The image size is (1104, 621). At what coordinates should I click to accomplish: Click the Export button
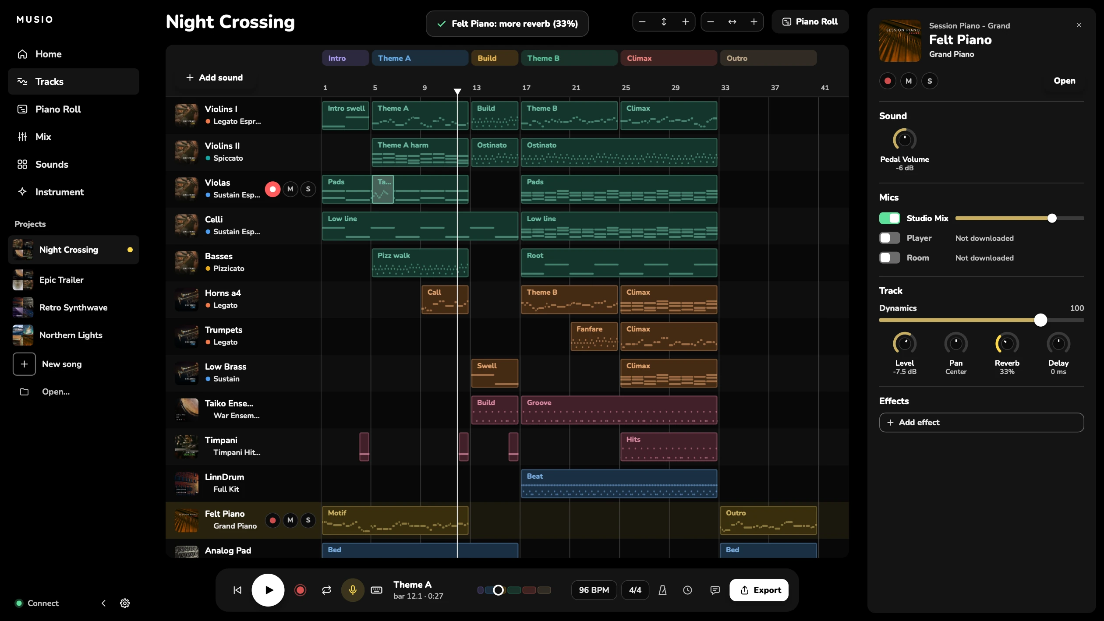click(759, 590)
